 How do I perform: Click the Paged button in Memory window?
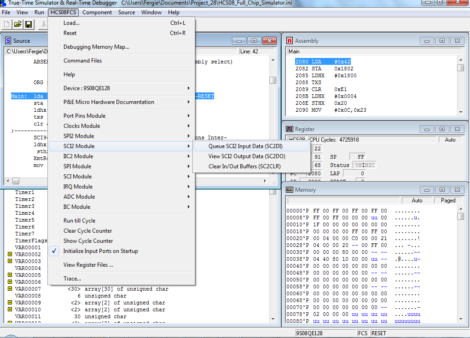[448, 201]
